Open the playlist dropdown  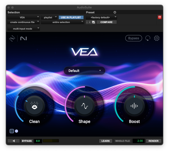[49, 17]
